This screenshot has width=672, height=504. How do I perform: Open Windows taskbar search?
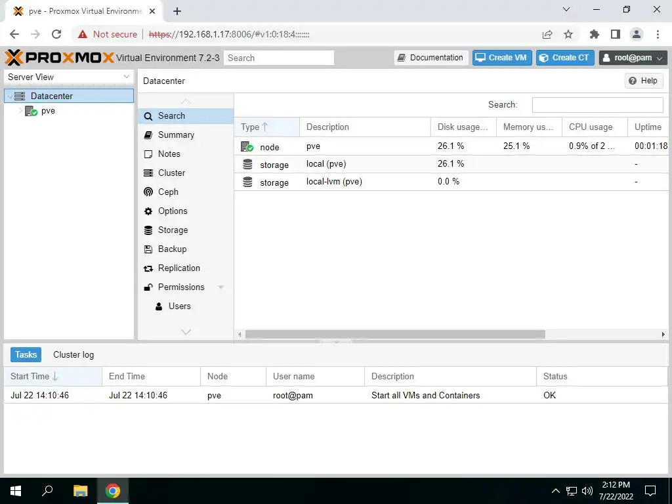(47, 491)
